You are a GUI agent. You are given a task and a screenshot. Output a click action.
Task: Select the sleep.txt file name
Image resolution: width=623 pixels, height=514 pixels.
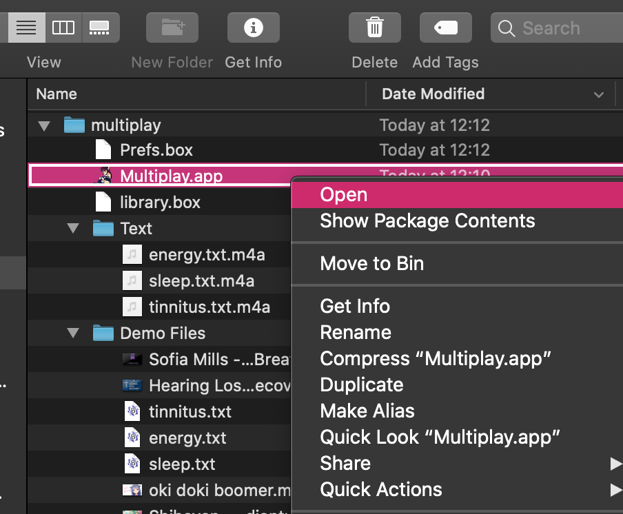182,464
